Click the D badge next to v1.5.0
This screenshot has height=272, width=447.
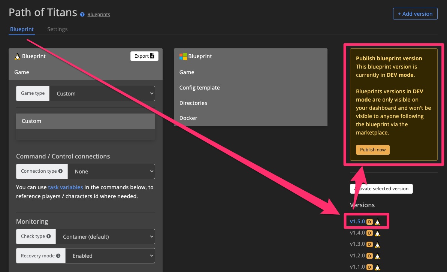(x=369, y=221)
